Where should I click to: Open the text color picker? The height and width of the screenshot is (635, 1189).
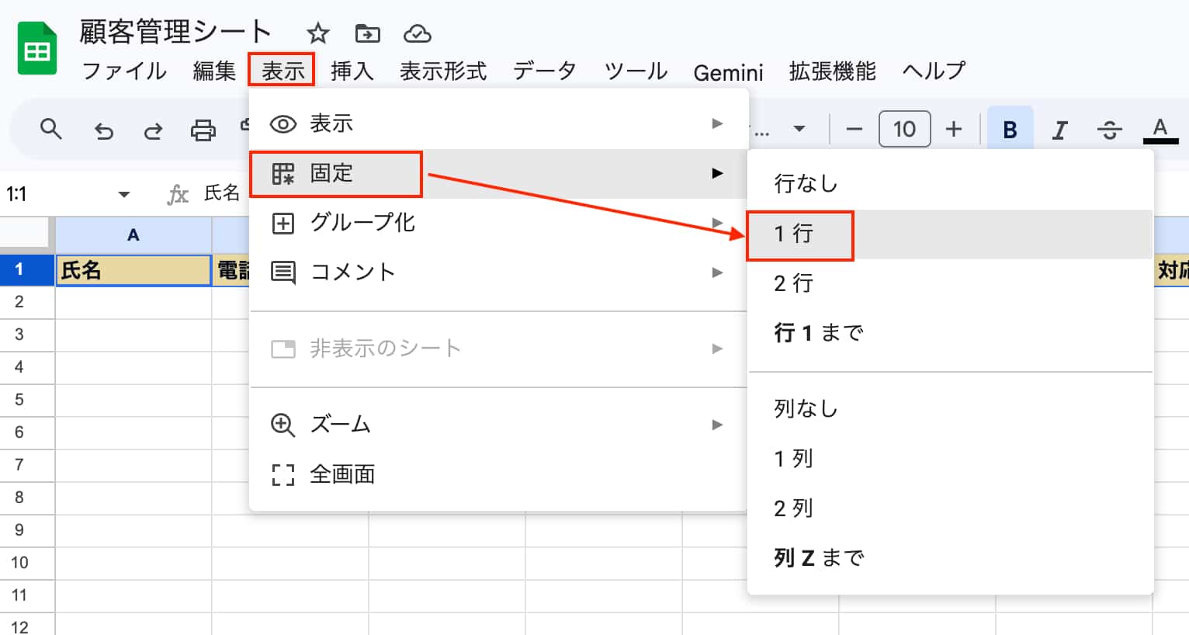1160,130
